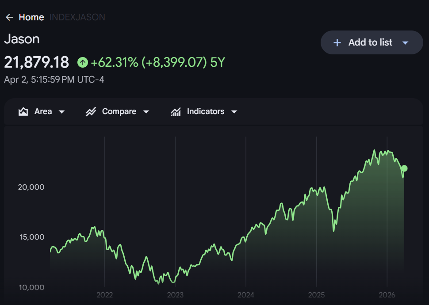
Task: Expand the Compare dropdown arrow
Action: click(x=146, y=112)
